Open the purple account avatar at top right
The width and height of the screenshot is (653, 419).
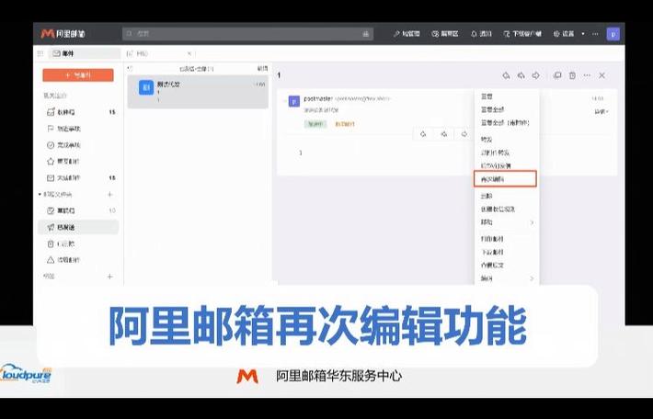click(x=613, y=34)
